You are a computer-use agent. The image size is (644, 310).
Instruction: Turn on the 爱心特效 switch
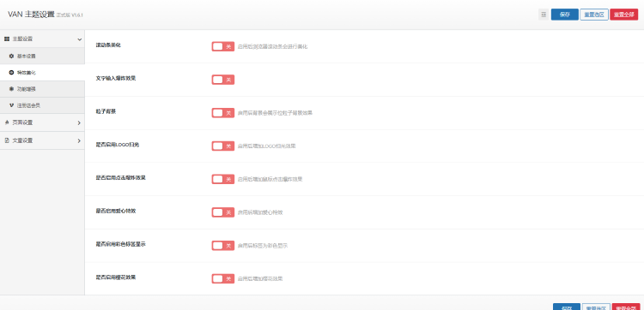tap(223, 212)
